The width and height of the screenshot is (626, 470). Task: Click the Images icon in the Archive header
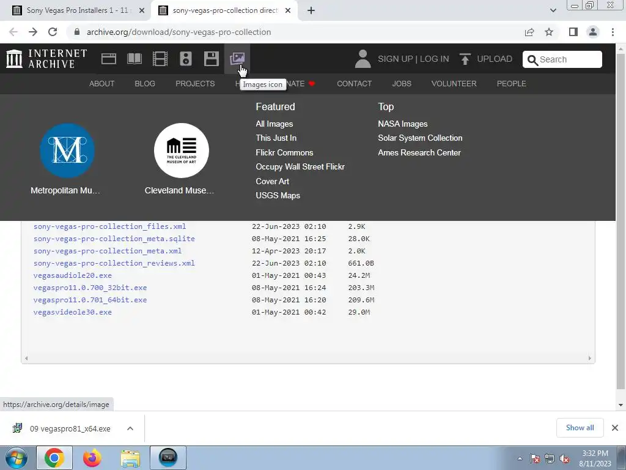pyautogui.click(x=237, y=59)
